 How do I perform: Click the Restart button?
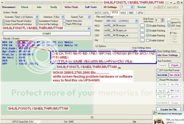(142, 7)
